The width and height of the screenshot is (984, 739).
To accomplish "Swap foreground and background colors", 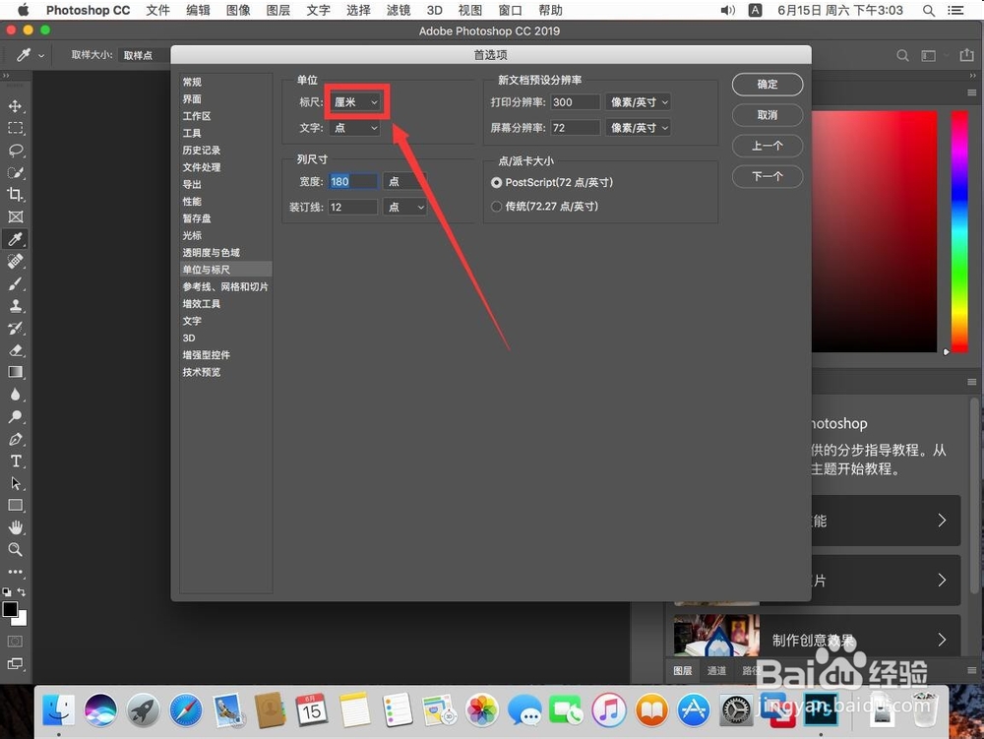I will click(x=22, y=591).
